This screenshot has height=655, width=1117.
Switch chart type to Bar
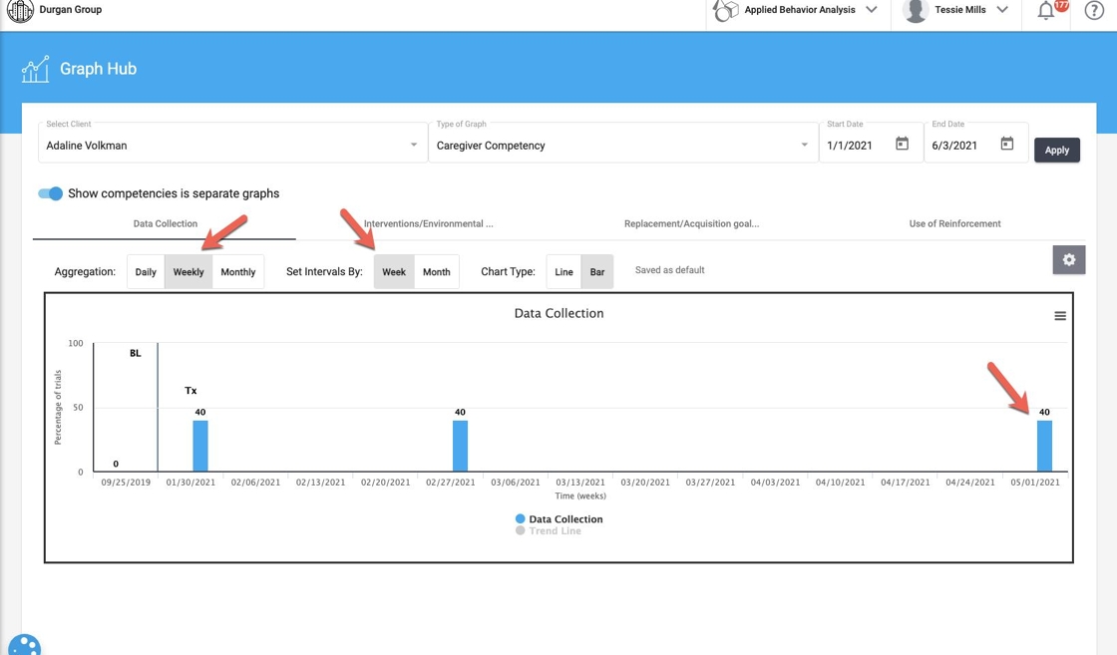(x=597, y=272)
